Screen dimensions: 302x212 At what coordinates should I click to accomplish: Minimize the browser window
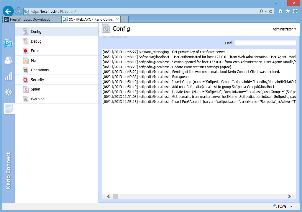(x=276, y=3)
